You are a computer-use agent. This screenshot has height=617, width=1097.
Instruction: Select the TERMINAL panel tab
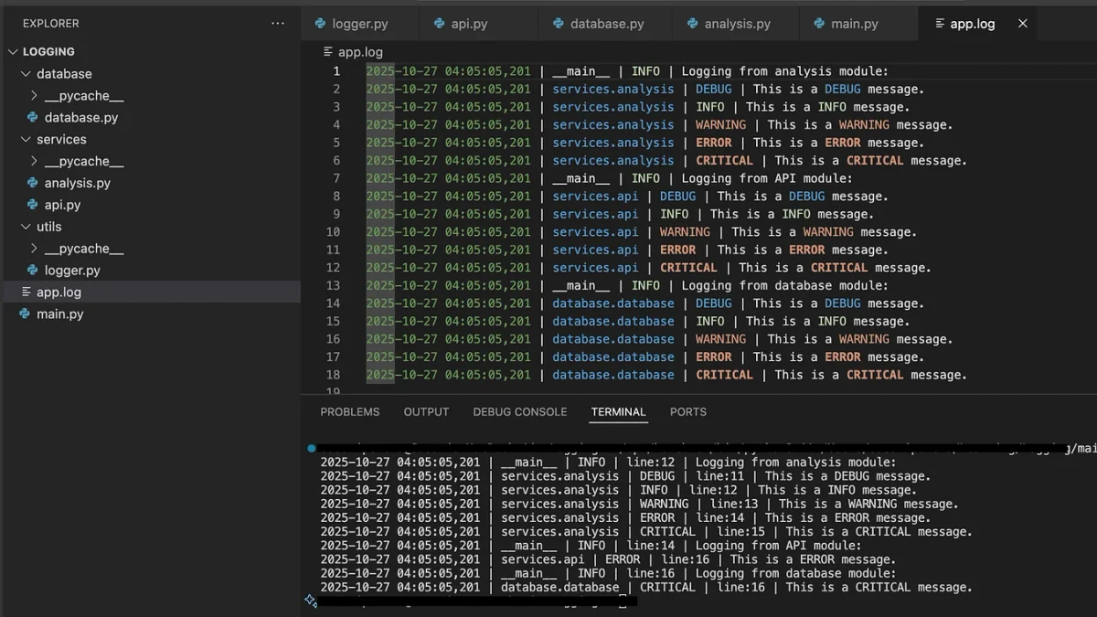click(619, 412)
